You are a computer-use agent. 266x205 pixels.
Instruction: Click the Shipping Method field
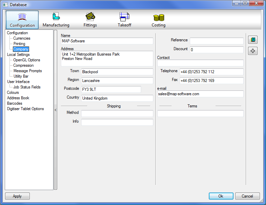click(117, 114)
